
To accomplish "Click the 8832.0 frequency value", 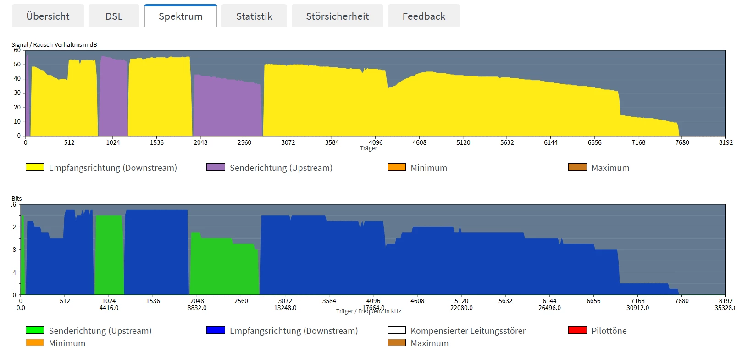I will tap(197, 308).
